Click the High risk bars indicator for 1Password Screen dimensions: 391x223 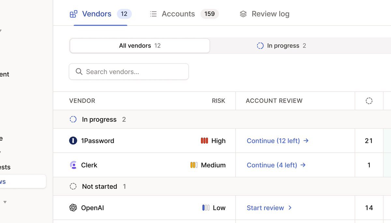(204, 141)
